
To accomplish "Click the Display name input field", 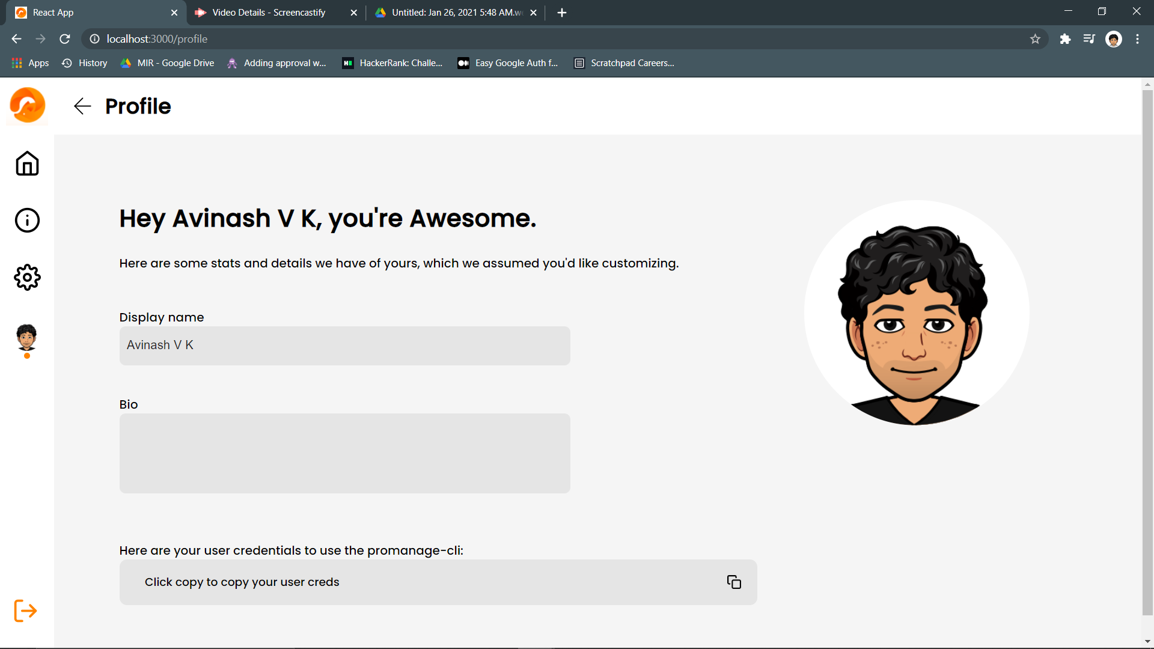I will click(x=344, y=346).
